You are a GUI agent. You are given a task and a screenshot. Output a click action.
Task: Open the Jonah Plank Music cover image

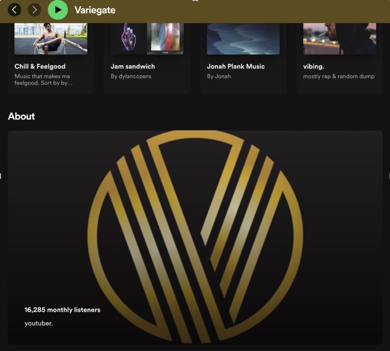243,39
